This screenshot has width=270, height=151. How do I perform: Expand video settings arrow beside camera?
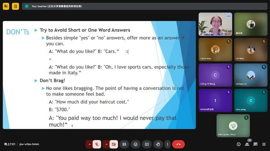pos(106,144)
